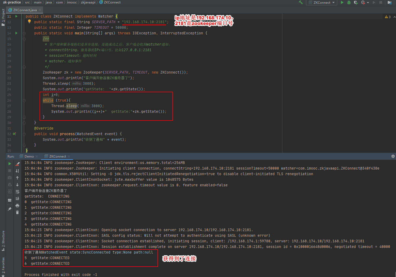Collapse the Javadoc comment fold on line 15
Screen dimensions: 396x277
(x=24, y=39)
